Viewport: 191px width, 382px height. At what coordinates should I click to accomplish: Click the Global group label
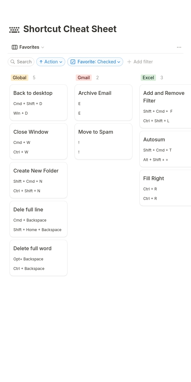(x=19, y=78)
